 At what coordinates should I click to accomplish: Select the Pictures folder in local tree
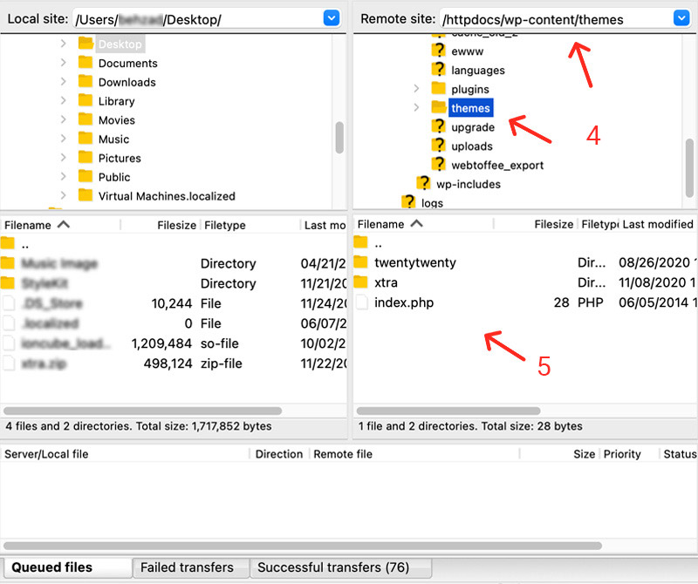[x=120, y=158]
